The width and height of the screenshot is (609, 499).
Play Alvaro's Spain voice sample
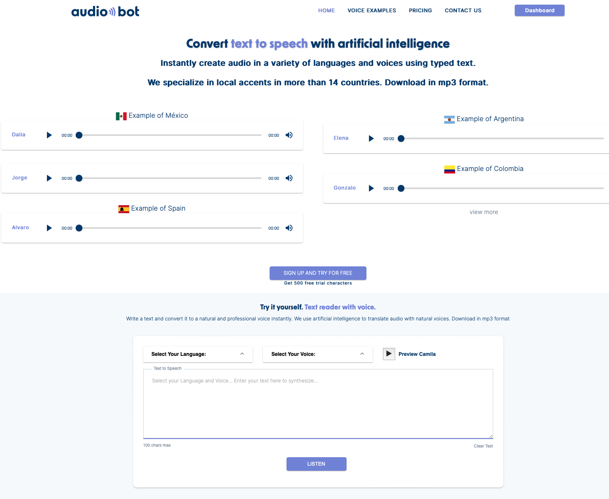tap(49, 228)
